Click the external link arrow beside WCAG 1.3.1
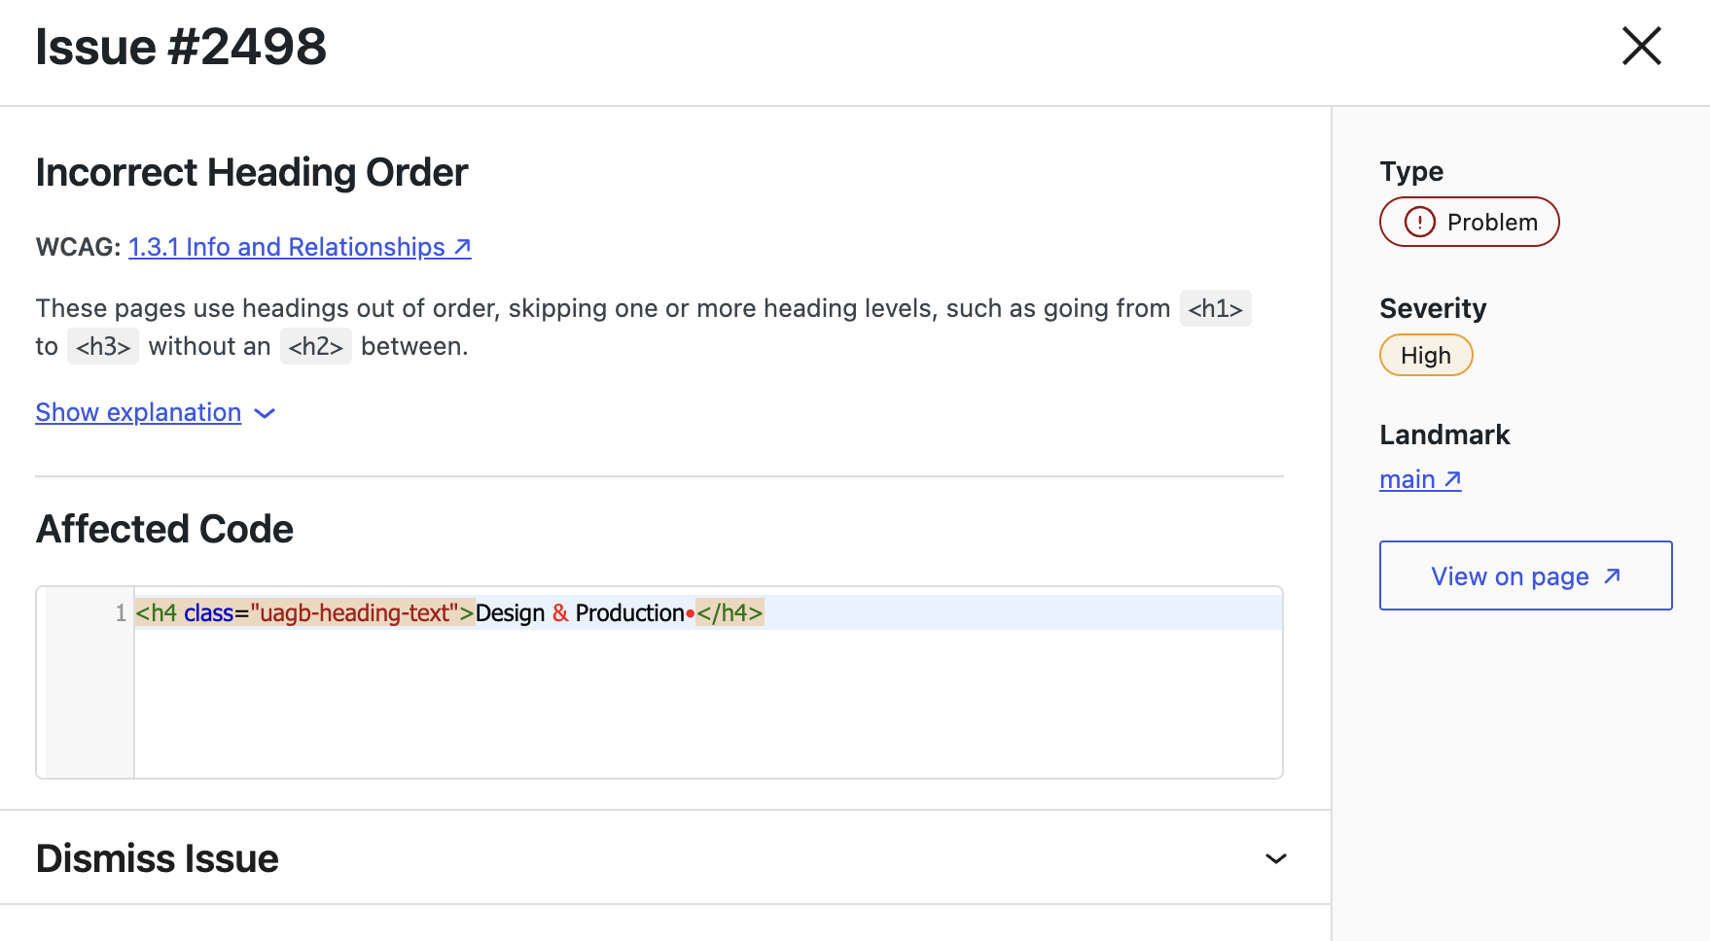Viewport: 1710px width, 941px height. click(x=461, y=247)
